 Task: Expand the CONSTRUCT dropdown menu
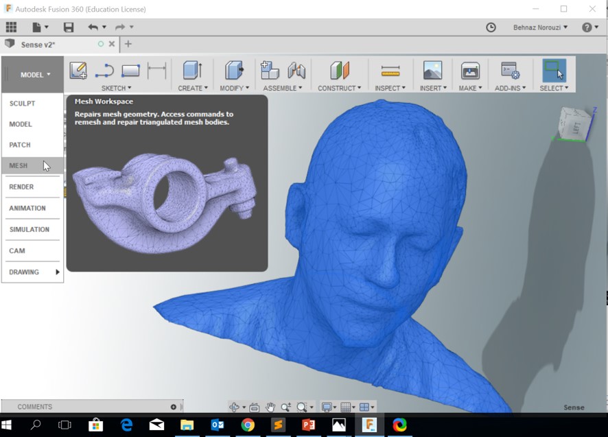339,88
